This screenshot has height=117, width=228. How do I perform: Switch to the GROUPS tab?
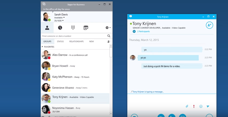(47, 42)
